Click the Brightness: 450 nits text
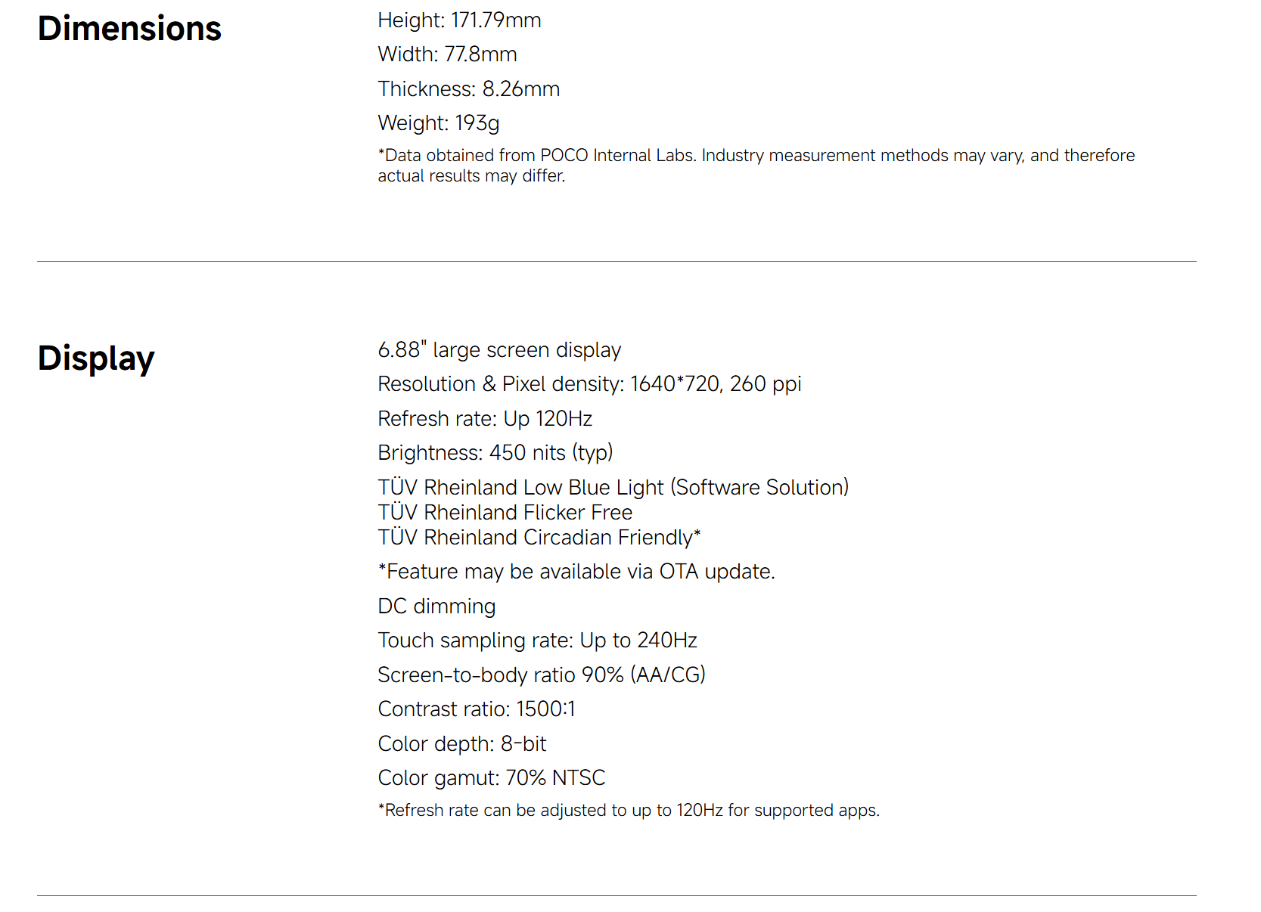 tap(495, 453)
